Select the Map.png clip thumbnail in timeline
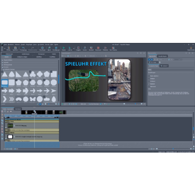 [10, 126]
